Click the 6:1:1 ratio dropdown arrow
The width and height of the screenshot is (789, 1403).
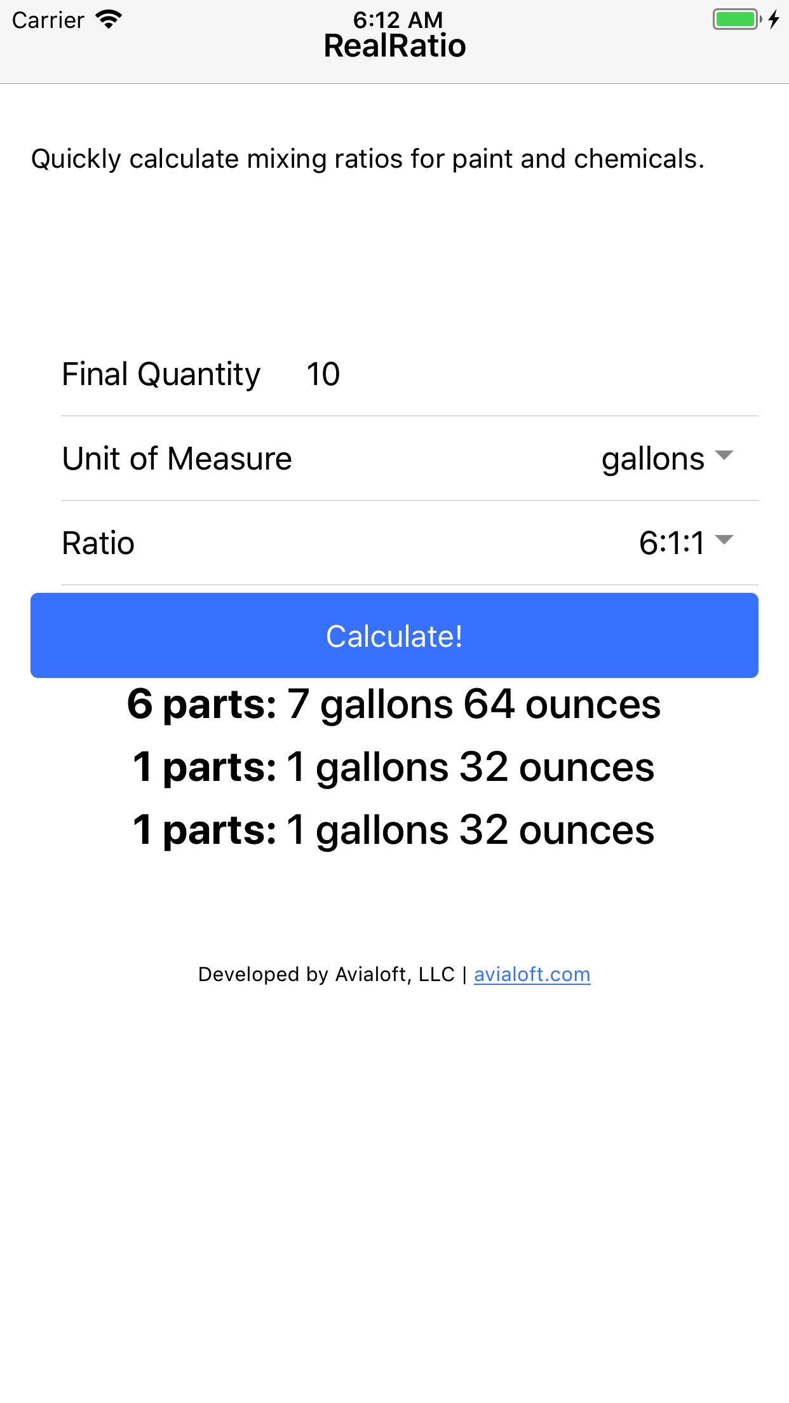point(724,540)
